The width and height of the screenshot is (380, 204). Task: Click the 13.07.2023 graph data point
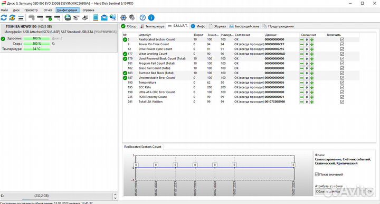click(293, 165)
